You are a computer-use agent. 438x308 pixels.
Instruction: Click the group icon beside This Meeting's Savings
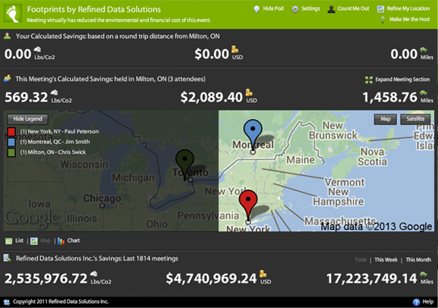coord(8,78)
